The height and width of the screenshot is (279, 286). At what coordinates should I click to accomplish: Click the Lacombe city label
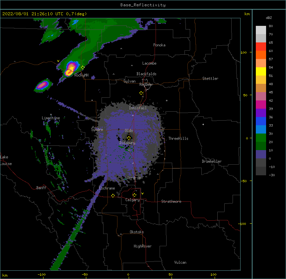click(x=149, y=63)
